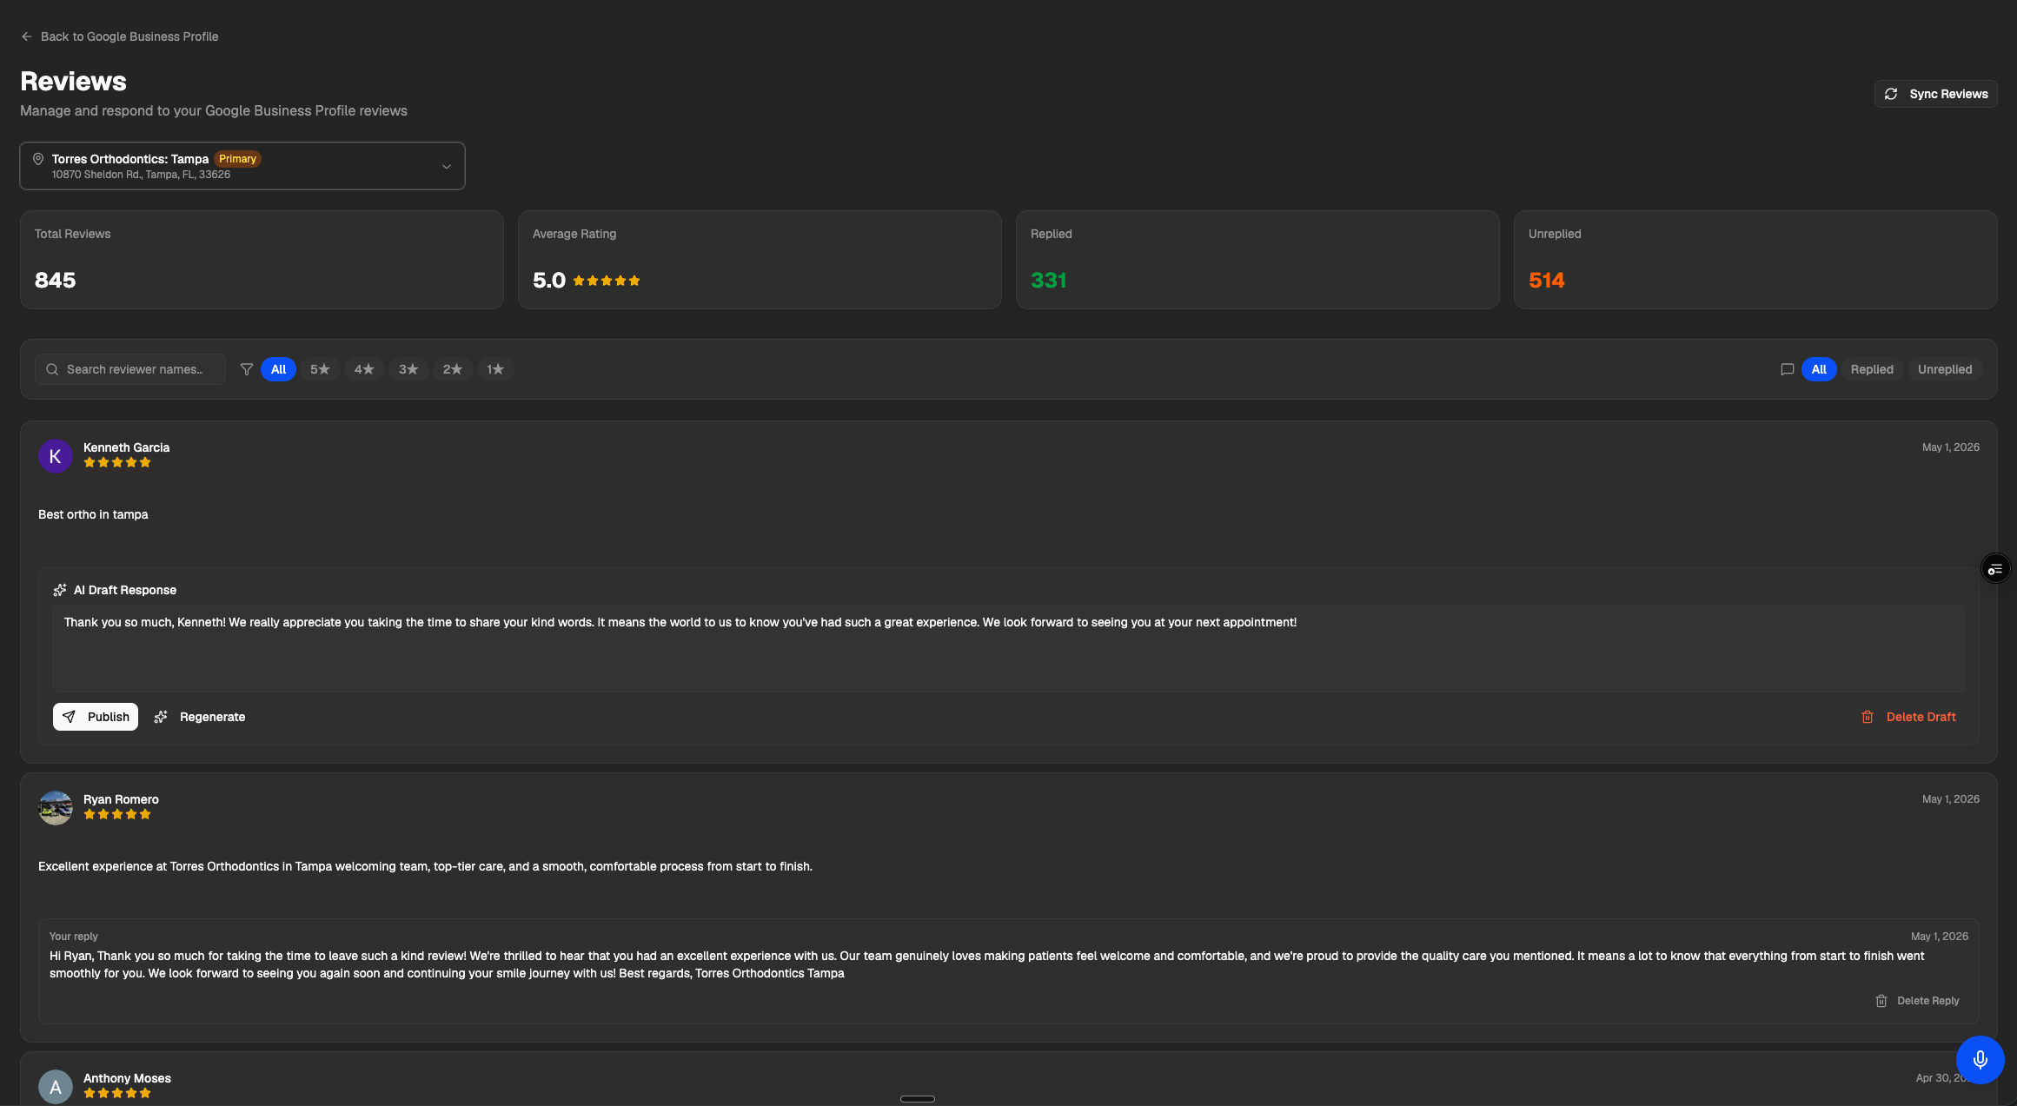2017x1106 pixels.
Task: Click the reply status chat bubble icon
Action: (1788, 369)
